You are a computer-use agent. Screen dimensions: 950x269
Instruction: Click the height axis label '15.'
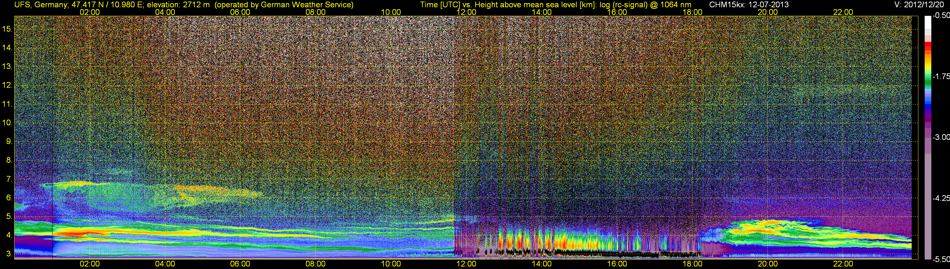coord(7,29)
